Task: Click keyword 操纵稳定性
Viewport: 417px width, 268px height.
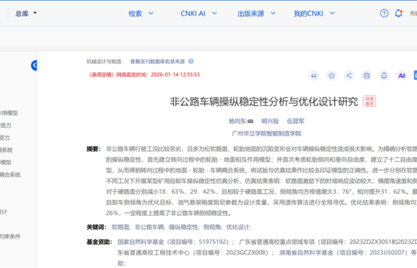Action: (x=184, y=227)
